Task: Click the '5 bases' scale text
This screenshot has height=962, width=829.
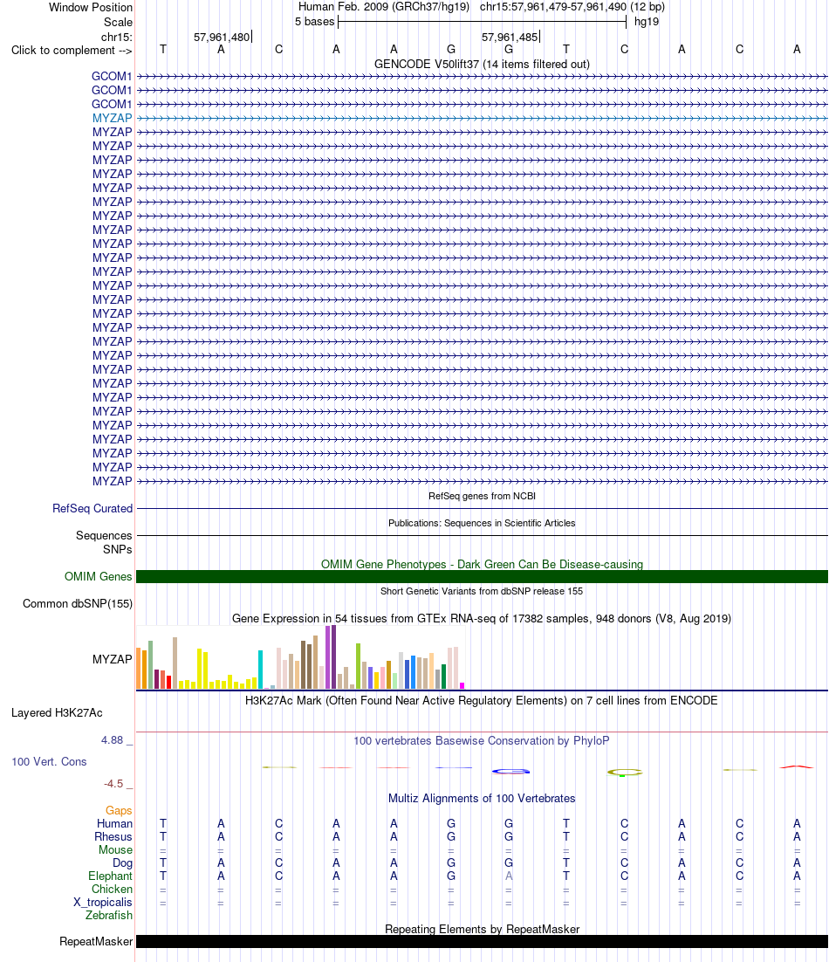Action: click(314, 22)
